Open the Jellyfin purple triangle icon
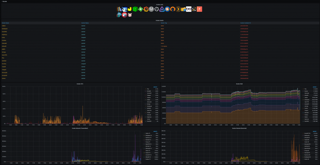 point(162,9)
